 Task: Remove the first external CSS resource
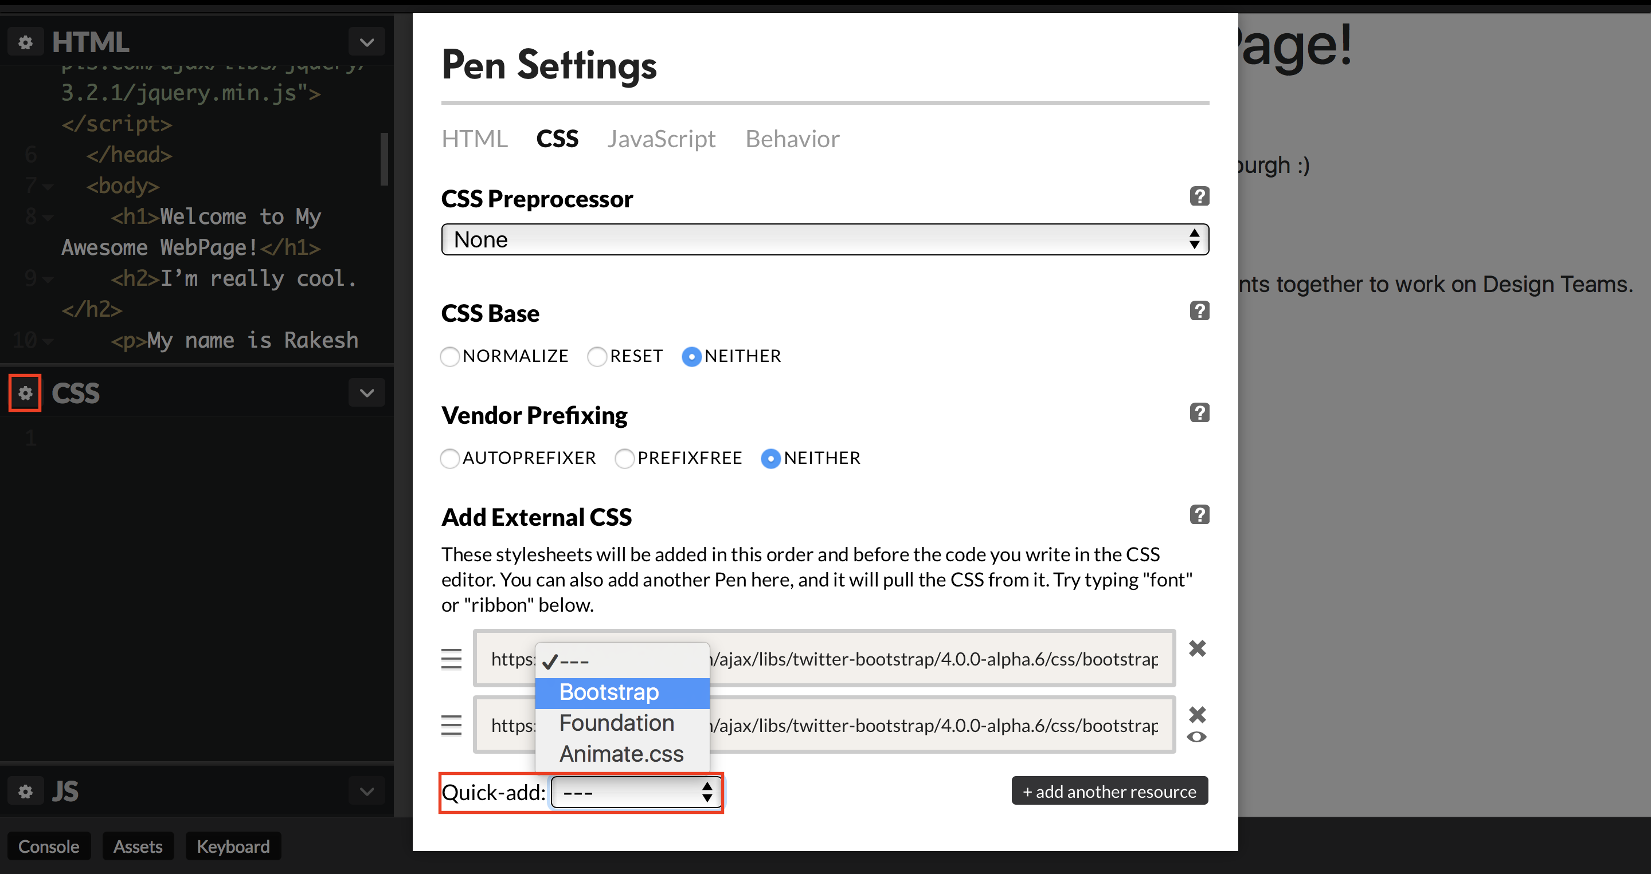(1197, 648)
